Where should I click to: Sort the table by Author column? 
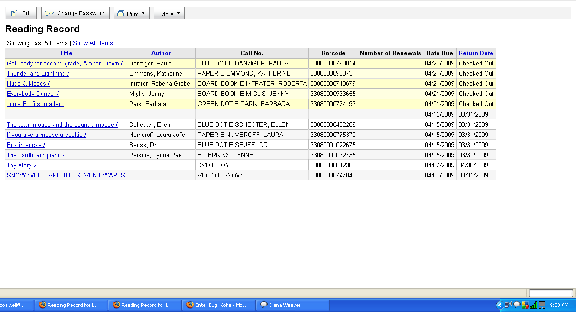coord(161,53)
